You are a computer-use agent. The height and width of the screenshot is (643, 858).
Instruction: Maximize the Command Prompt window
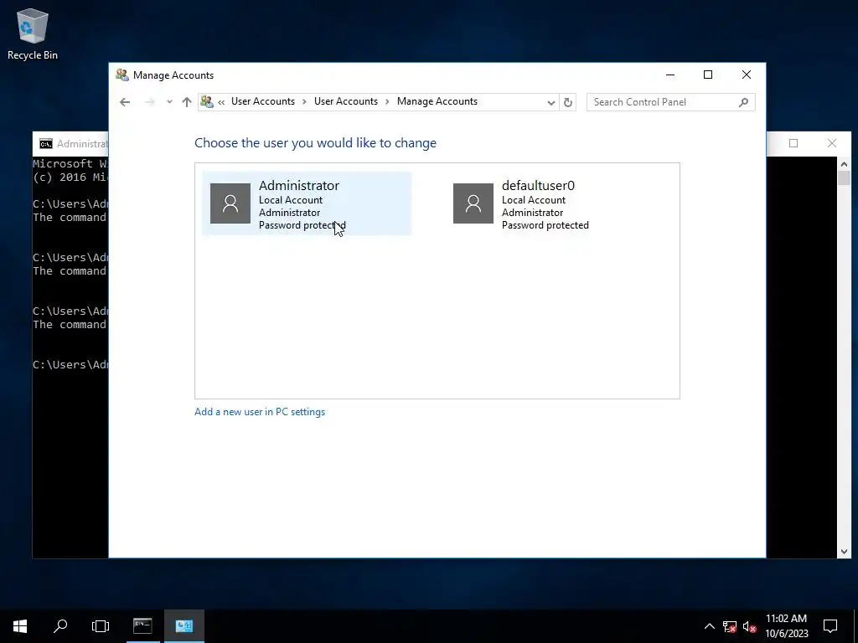point(793,143)
